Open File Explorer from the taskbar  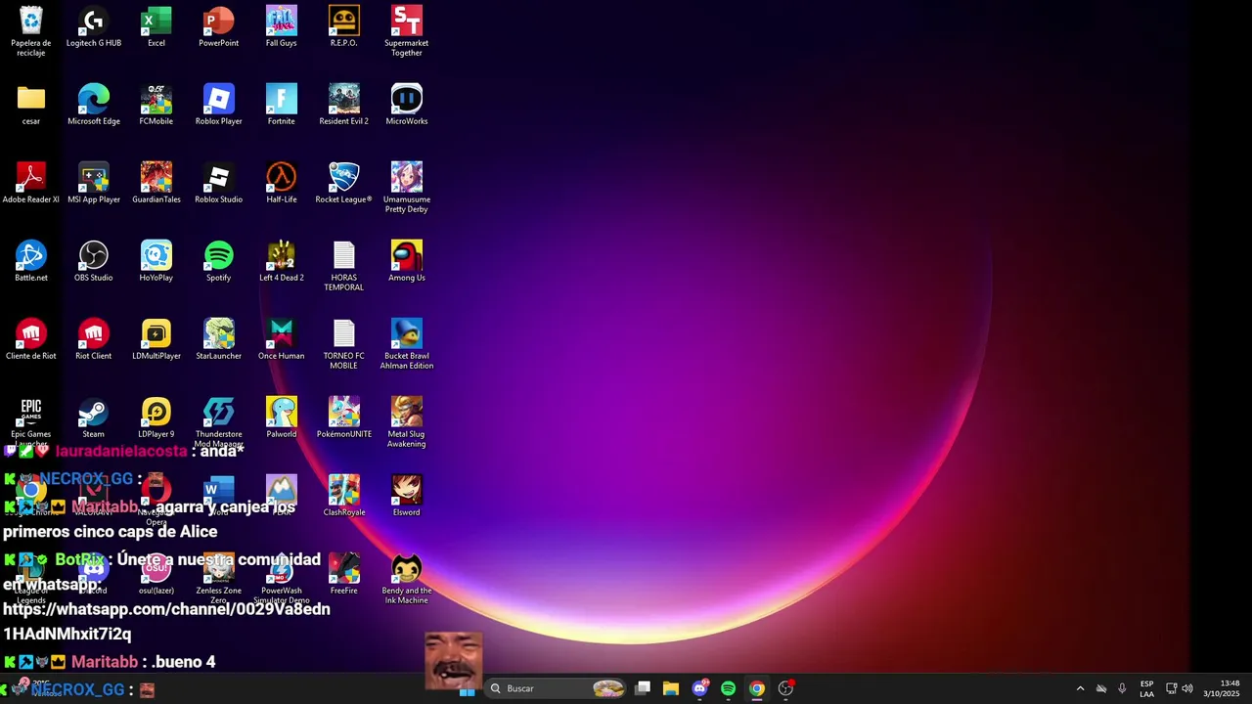(x=671, y=688)
